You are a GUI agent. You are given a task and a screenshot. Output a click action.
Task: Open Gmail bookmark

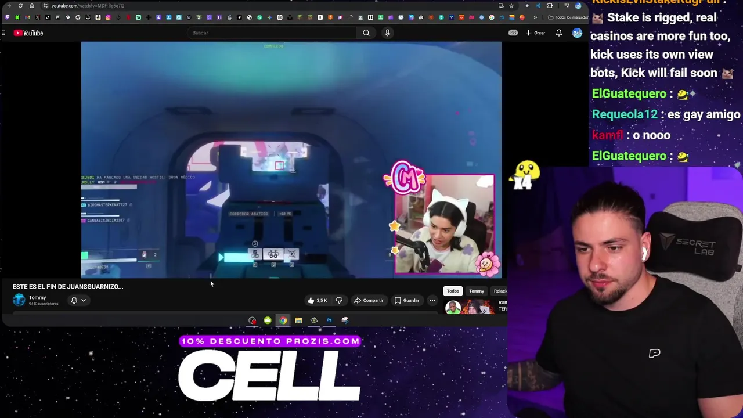pos(27,17)
